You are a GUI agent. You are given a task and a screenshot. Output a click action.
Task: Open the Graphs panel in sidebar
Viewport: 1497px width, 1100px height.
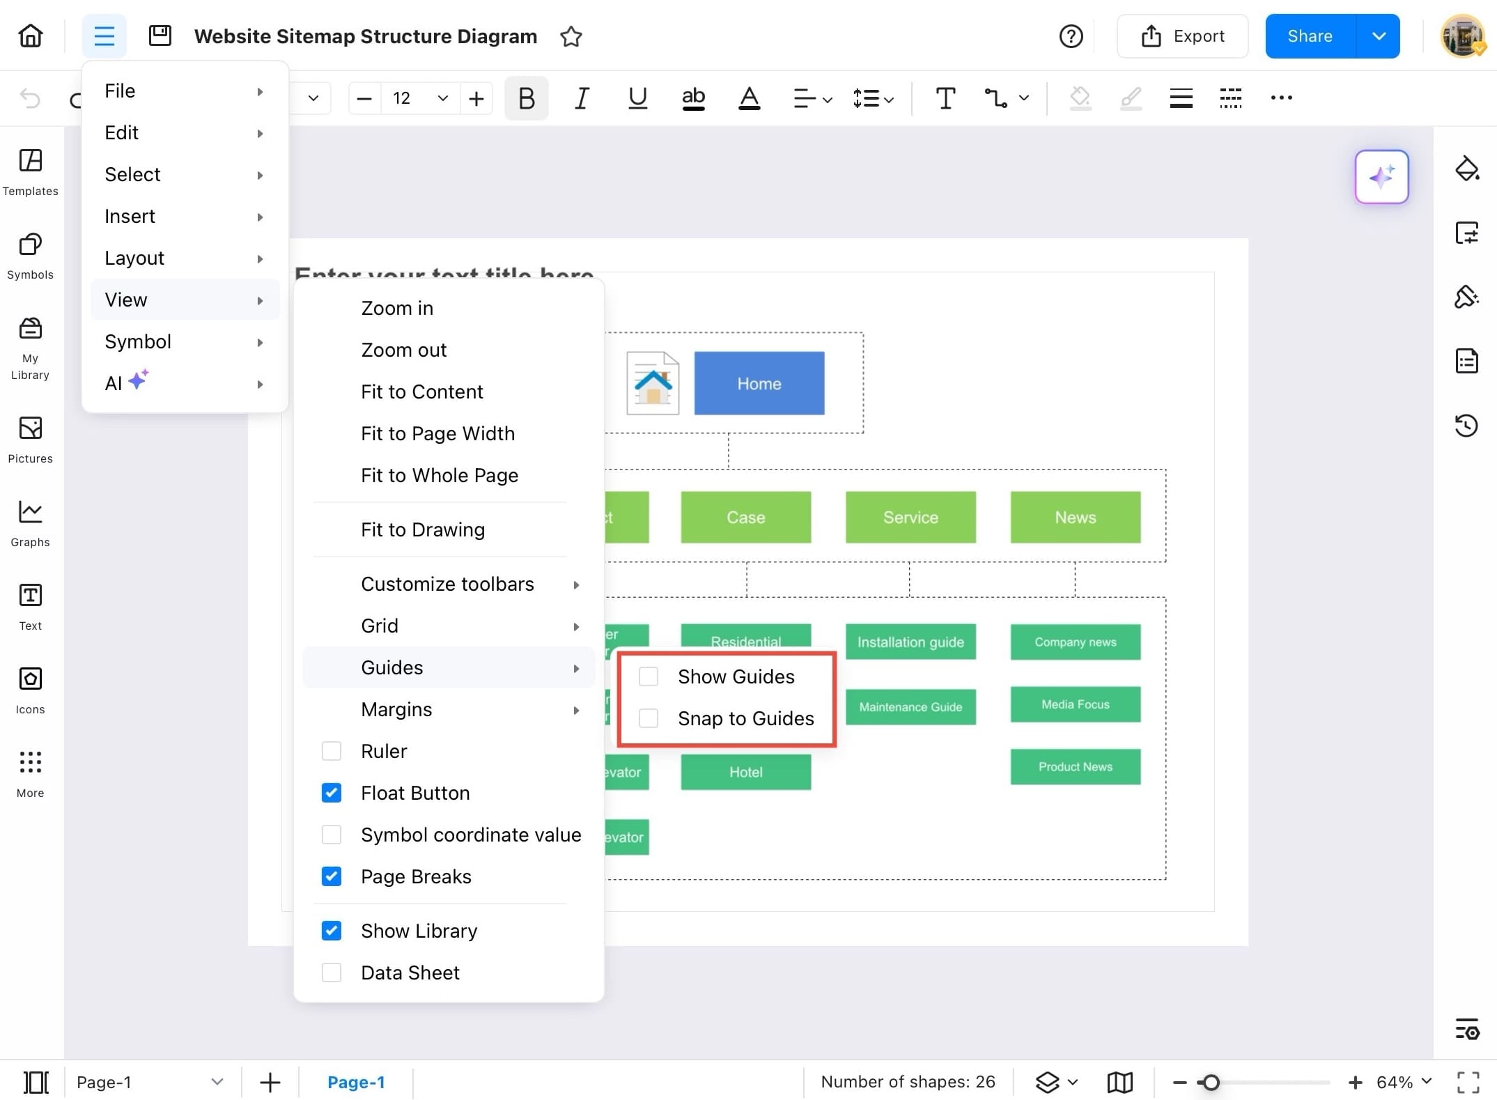30,522
